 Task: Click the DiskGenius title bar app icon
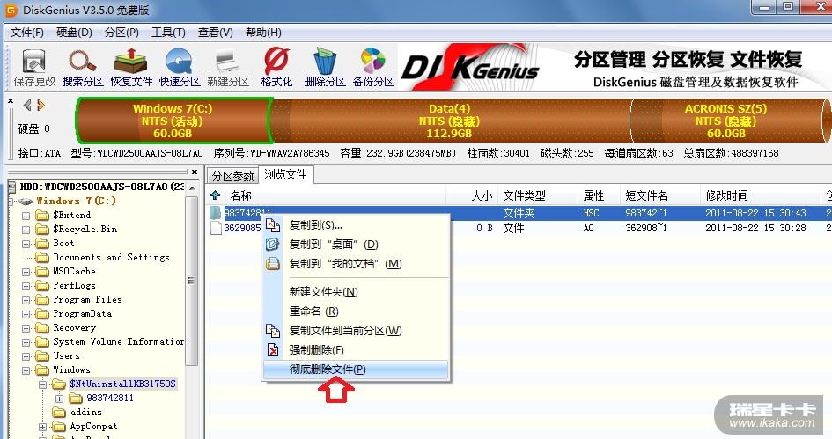pyautogui.click(x=11, y=10)
